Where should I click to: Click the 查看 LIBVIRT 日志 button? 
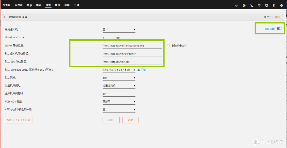click(19, 120)
